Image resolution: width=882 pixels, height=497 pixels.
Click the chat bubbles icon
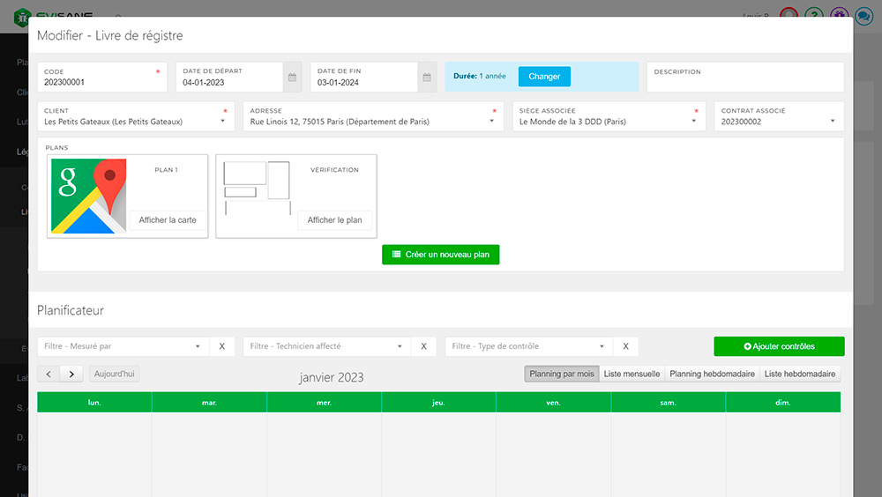(864, 16)
